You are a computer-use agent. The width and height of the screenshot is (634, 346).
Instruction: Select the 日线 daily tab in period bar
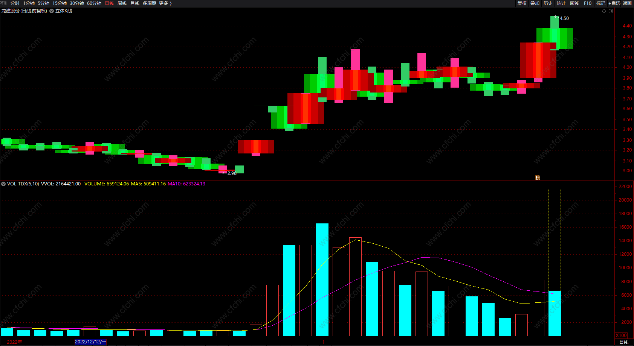coord(109,3)
